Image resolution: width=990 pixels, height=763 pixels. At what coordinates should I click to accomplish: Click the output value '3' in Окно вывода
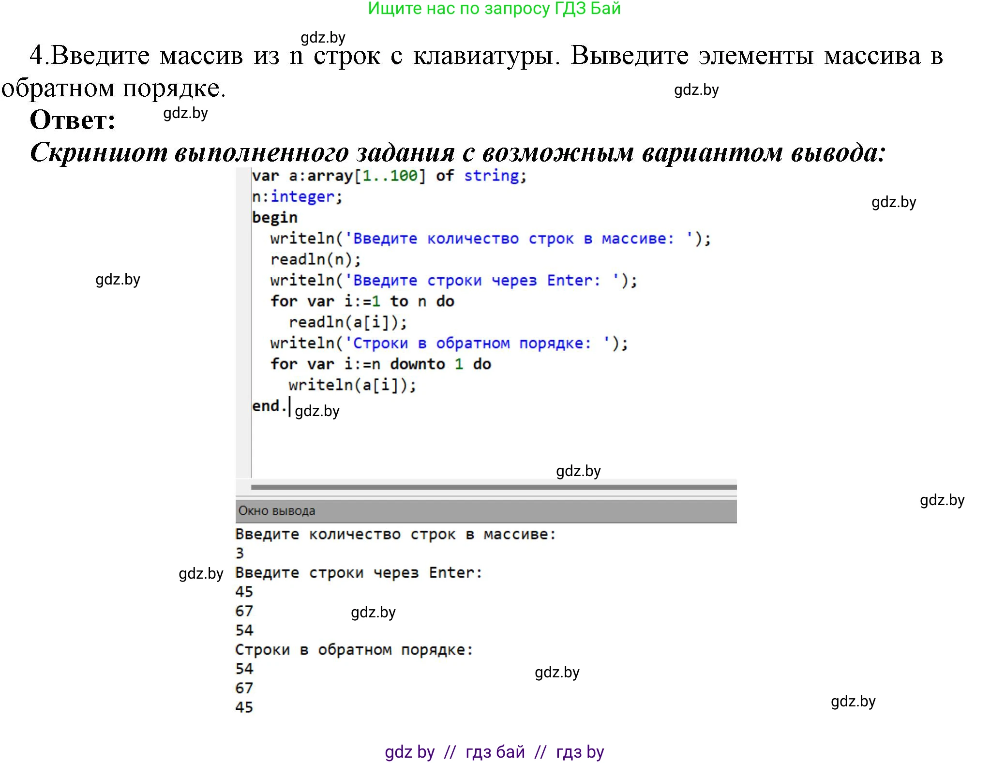(240, 553)
